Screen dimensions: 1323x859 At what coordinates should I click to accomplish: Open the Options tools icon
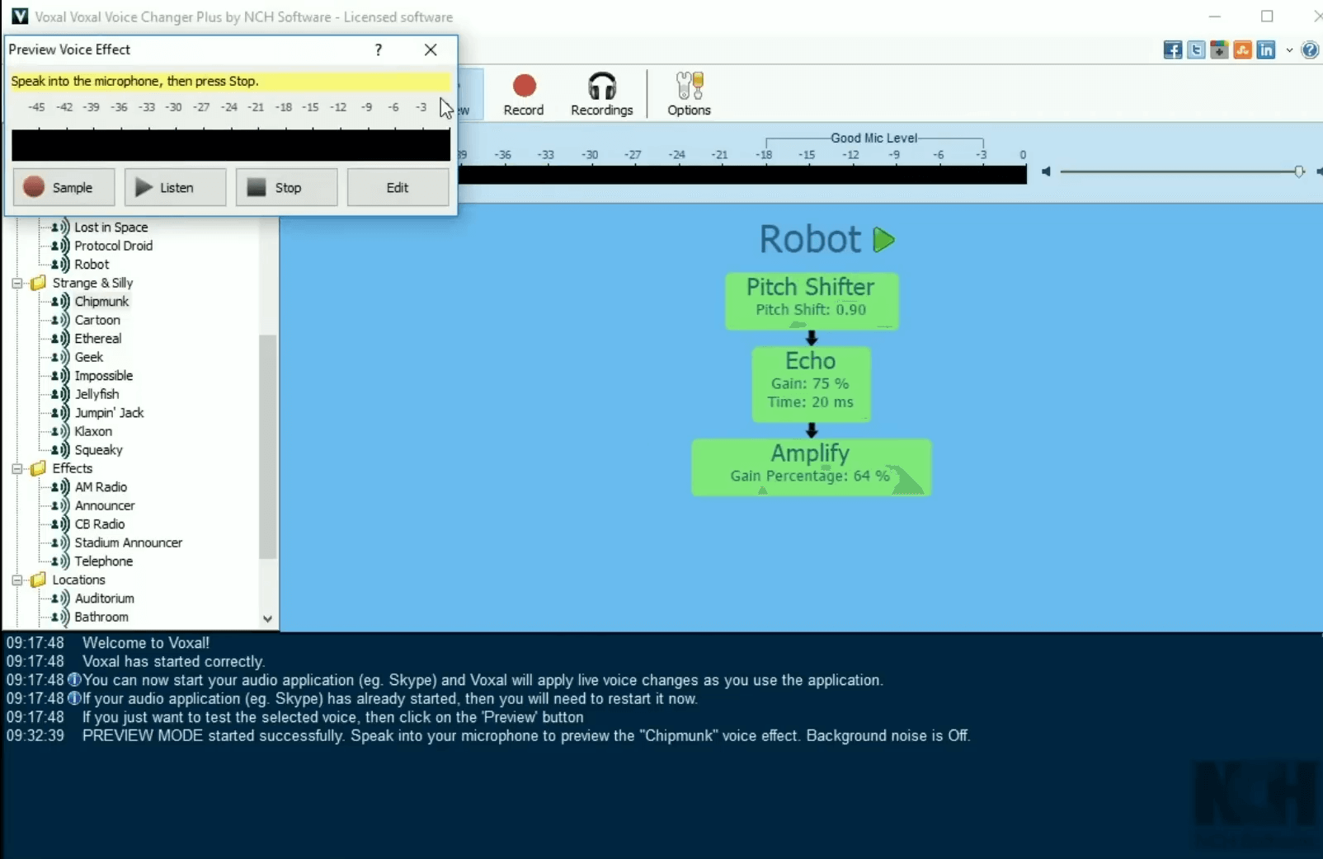click(x=689, y=93)
